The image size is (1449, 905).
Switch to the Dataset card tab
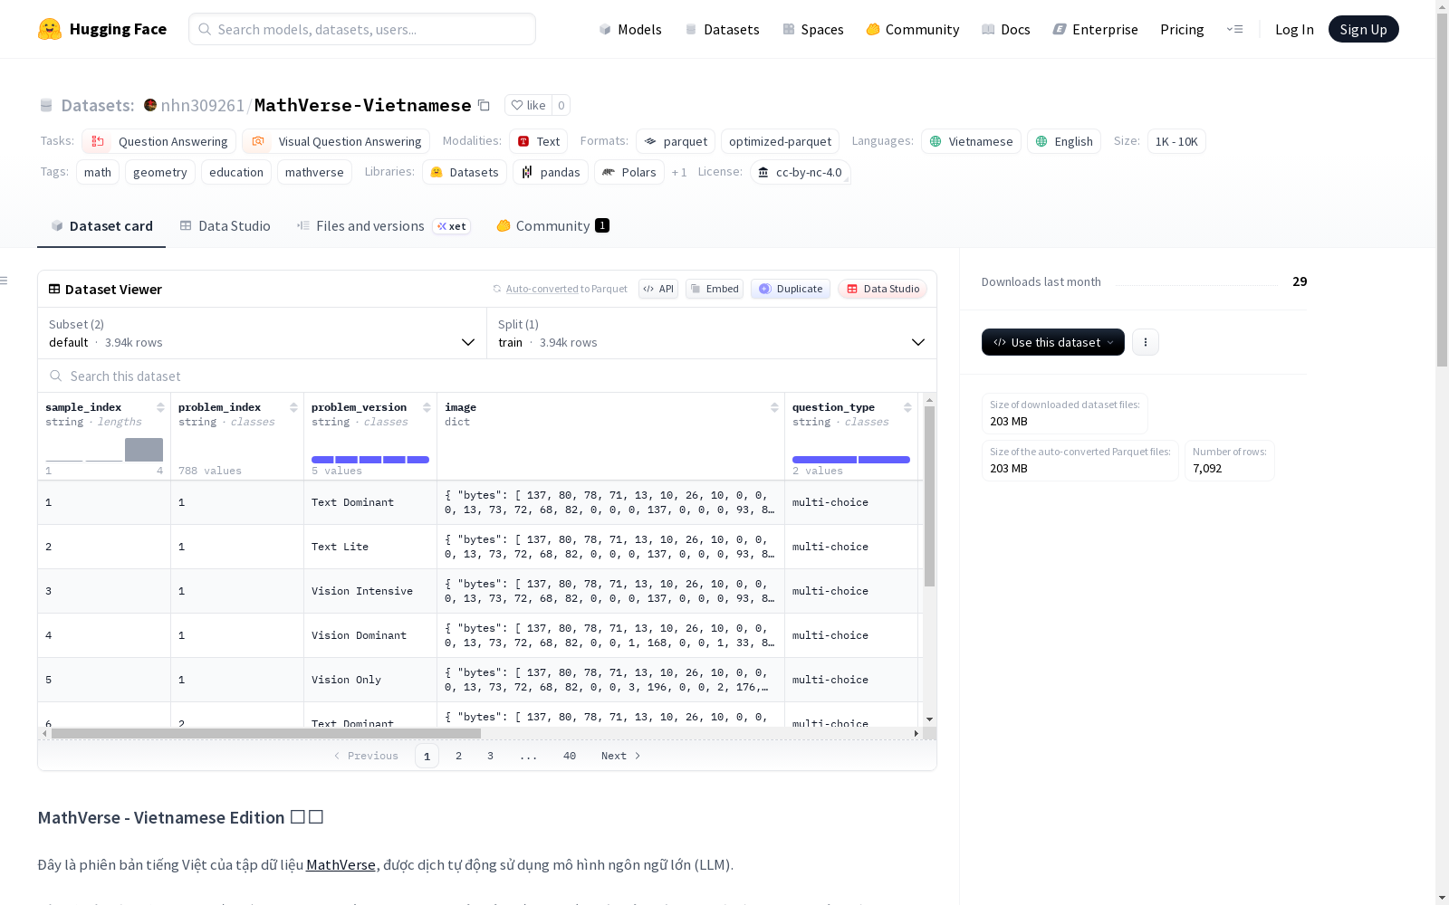(x=101, y=226)
